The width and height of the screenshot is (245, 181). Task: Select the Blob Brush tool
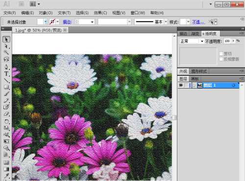6,107
